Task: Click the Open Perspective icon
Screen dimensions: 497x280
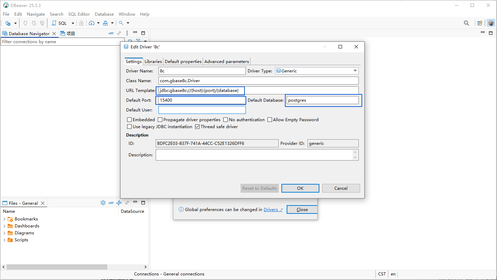Action: click(480, 23)
